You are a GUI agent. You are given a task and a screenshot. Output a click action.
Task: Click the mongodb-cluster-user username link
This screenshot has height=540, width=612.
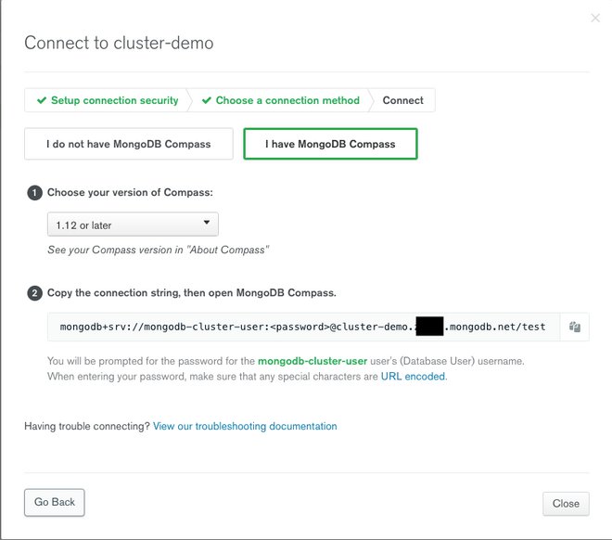313,360
